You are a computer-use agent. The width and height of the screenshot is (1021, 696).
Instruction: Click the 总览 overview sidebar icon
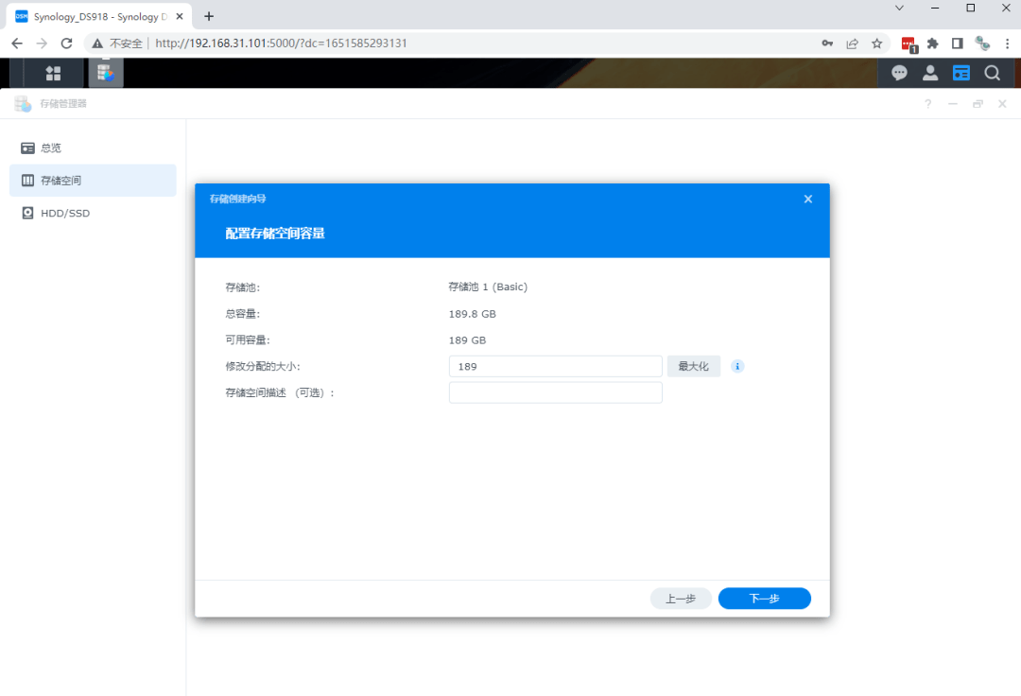(26, 148)
